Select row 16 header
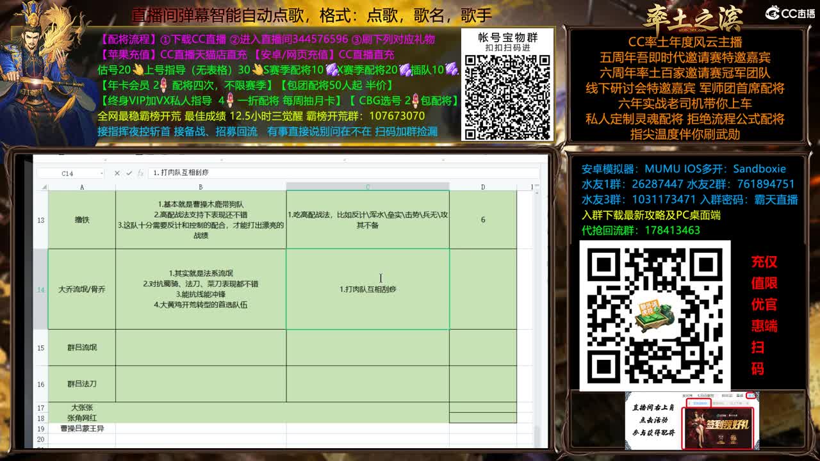The height and width of the screenshot is (461, 820). click(x=41, y=384)
